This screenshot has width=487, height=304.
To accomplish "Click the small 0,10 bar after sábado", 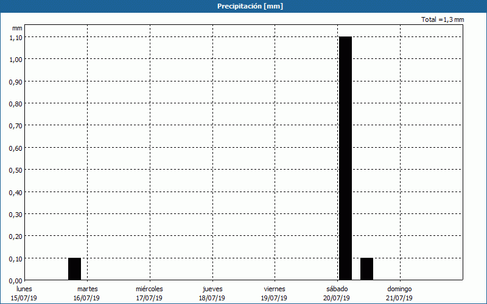I will click(367, 269).
